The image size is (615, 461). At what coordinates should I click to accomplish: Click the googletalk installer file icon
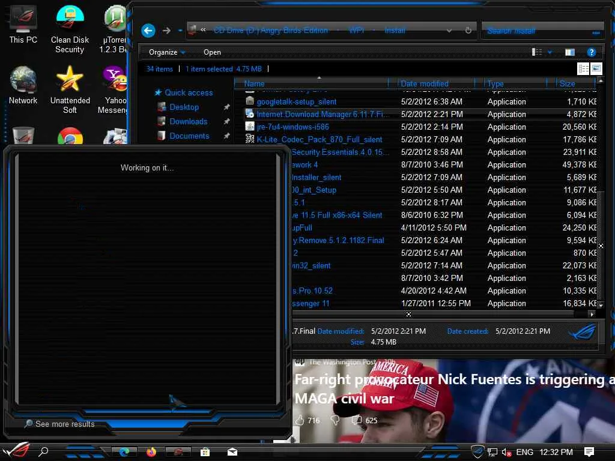tap(250, 101)
